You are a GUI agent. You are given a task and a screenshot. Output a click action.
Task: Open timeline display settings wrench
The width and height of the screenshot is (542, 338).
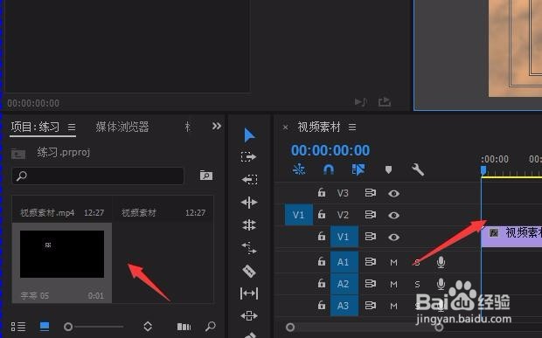coord(418,169)
